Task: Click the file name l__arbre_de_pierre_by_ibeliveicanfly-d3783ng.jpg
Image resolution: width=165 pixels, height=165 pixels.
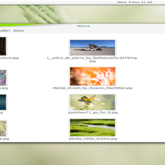Action: [x=92, y=59]
